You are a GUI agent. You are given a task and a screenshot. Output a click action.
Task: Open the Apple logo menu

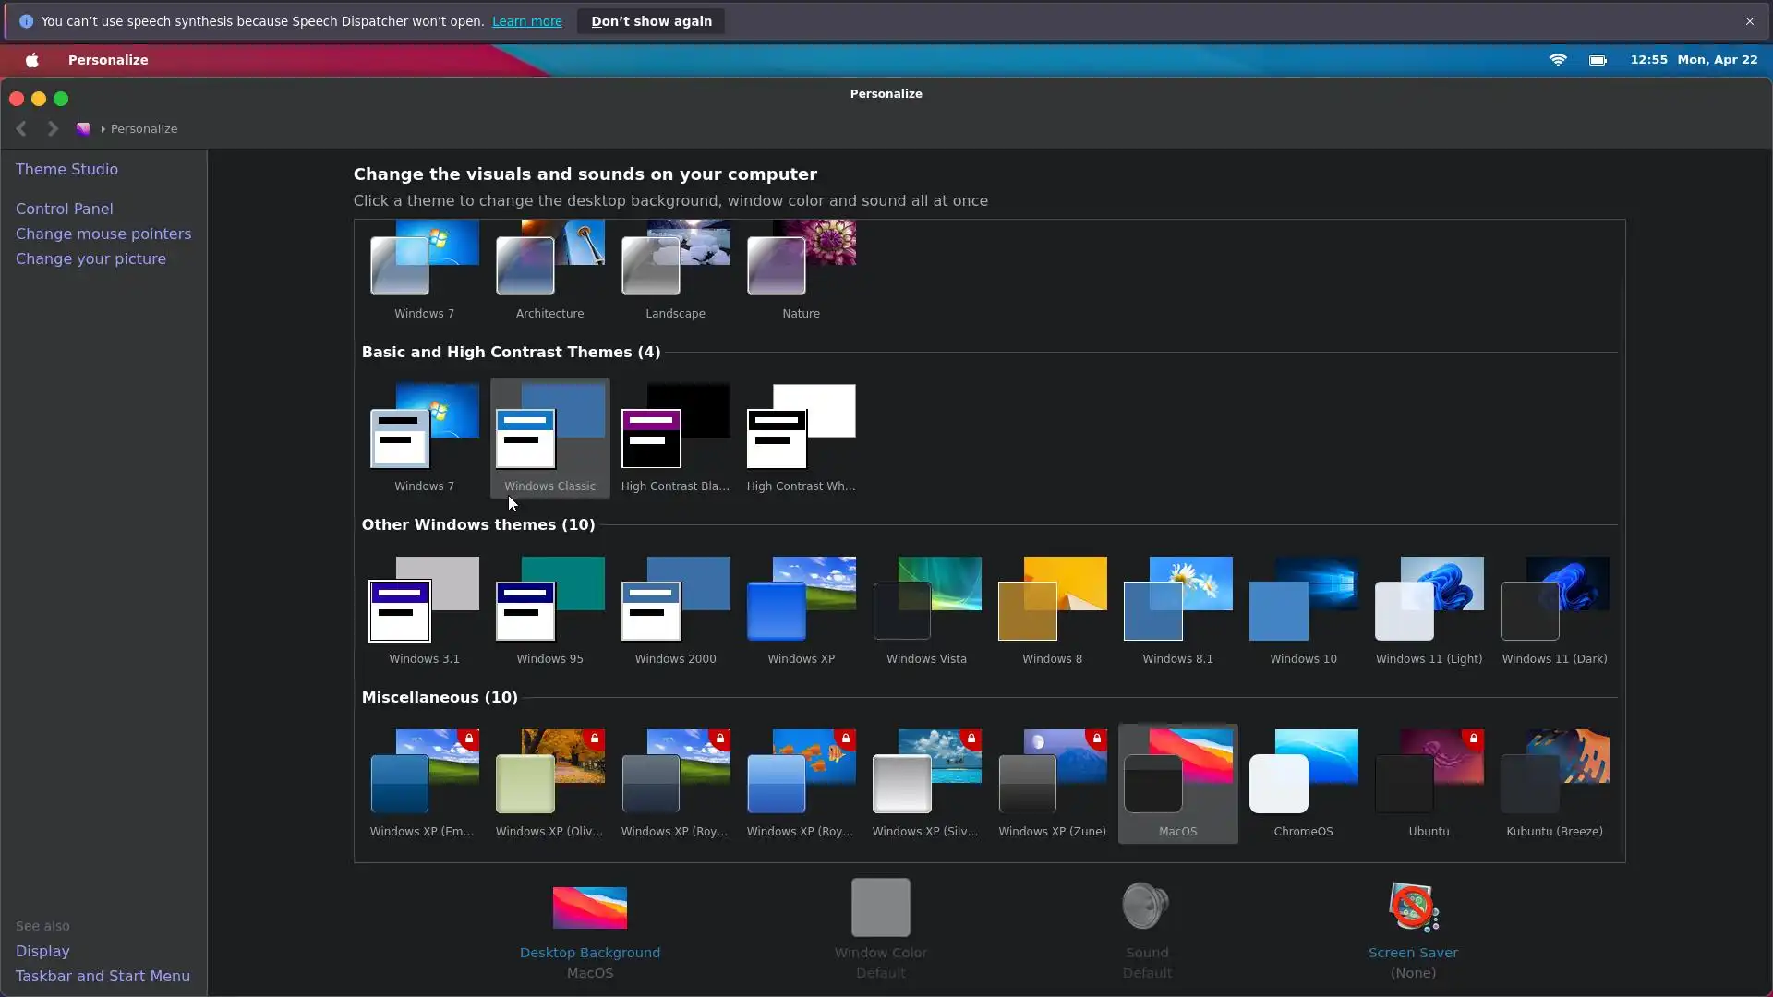32,60
